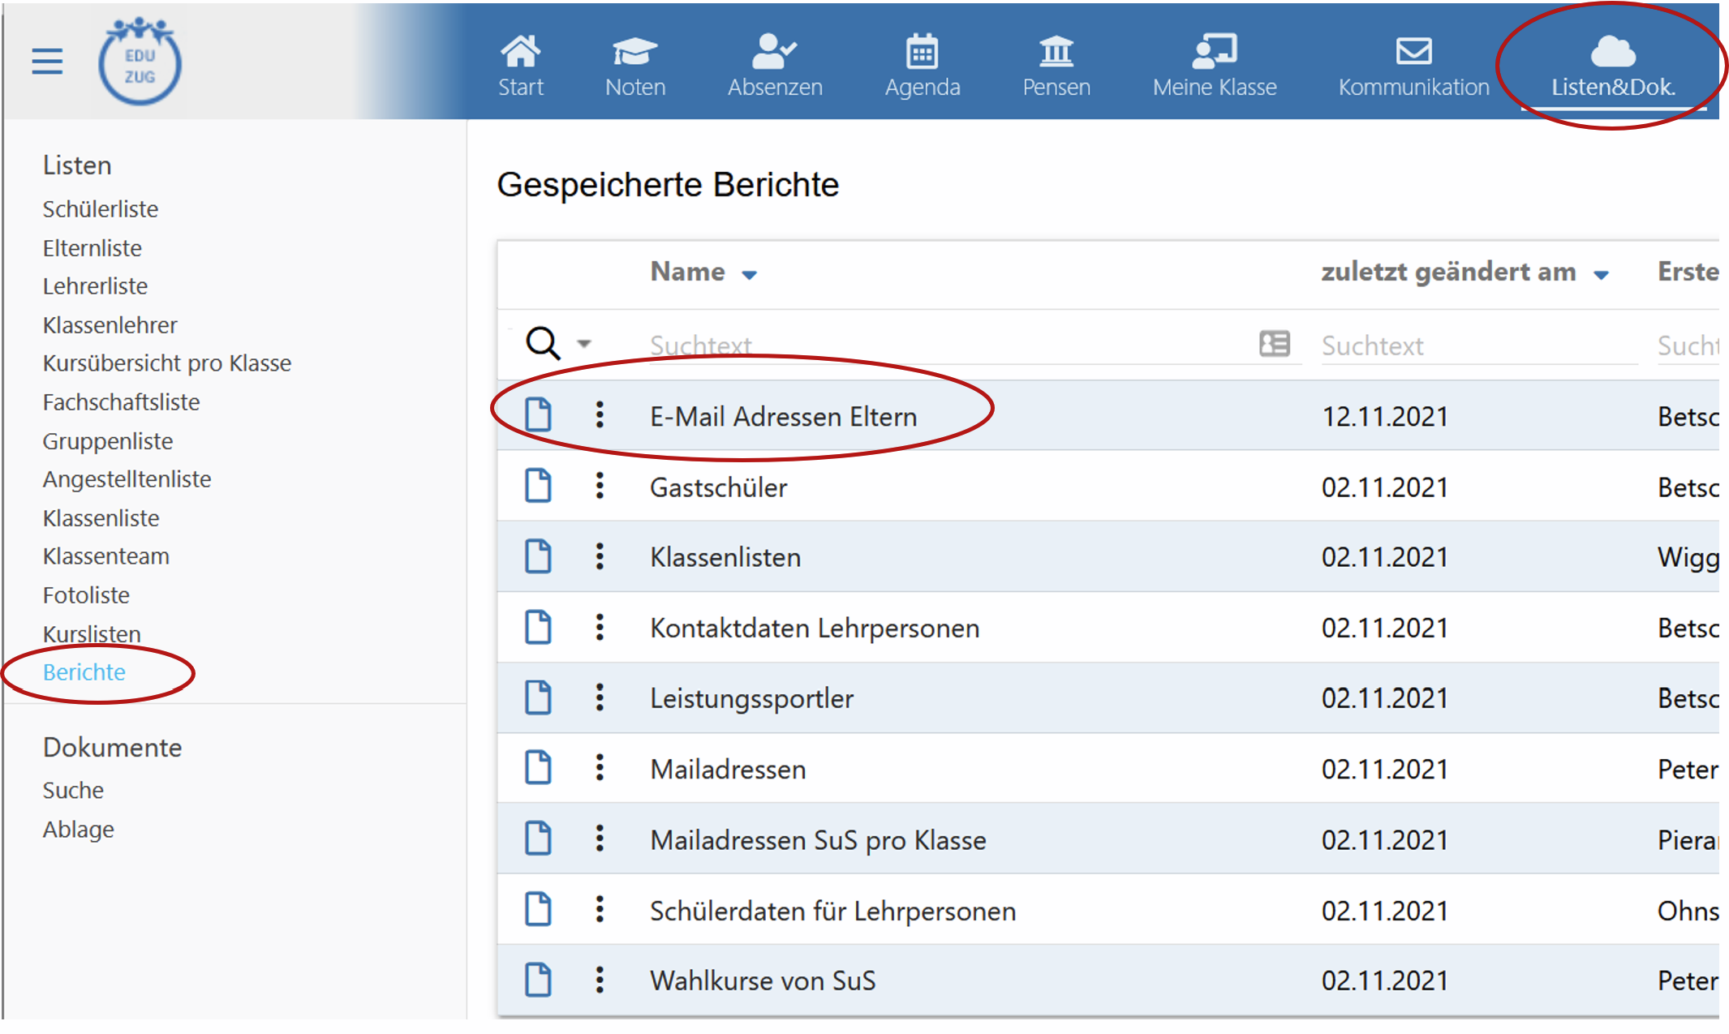Click the document icon for Klassenlisten

point(538,556)
